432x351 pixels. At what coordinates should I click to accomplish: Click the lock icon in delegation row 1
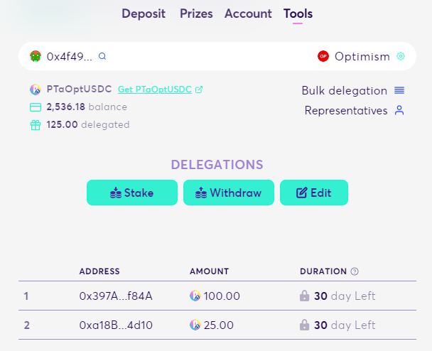click(304, 296)
